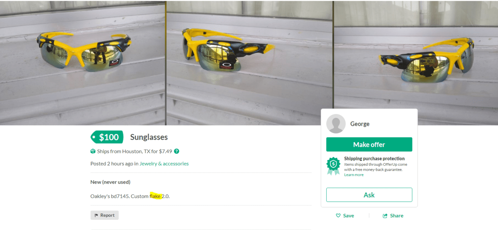Open the Jewelry & accessories category link
Image resolution: width=498 pixels, height=230 pixels.
coord(164,164)
